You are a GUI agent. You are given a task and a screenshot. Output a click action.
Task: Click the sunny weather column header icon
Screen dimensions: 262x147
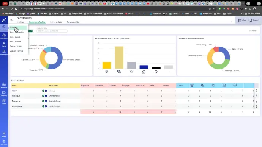coord(192,86)
